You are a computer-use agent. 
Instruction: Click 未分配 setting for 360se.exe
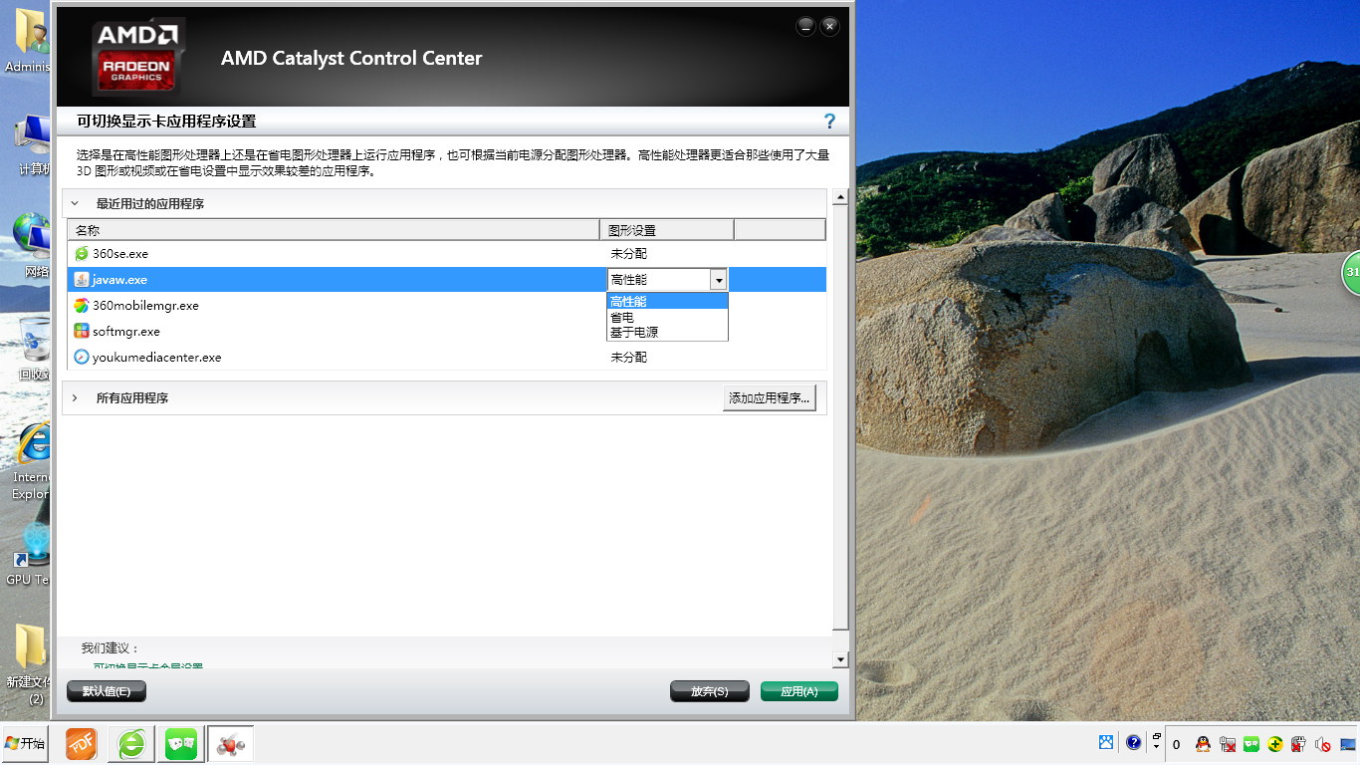click(628, 254)
